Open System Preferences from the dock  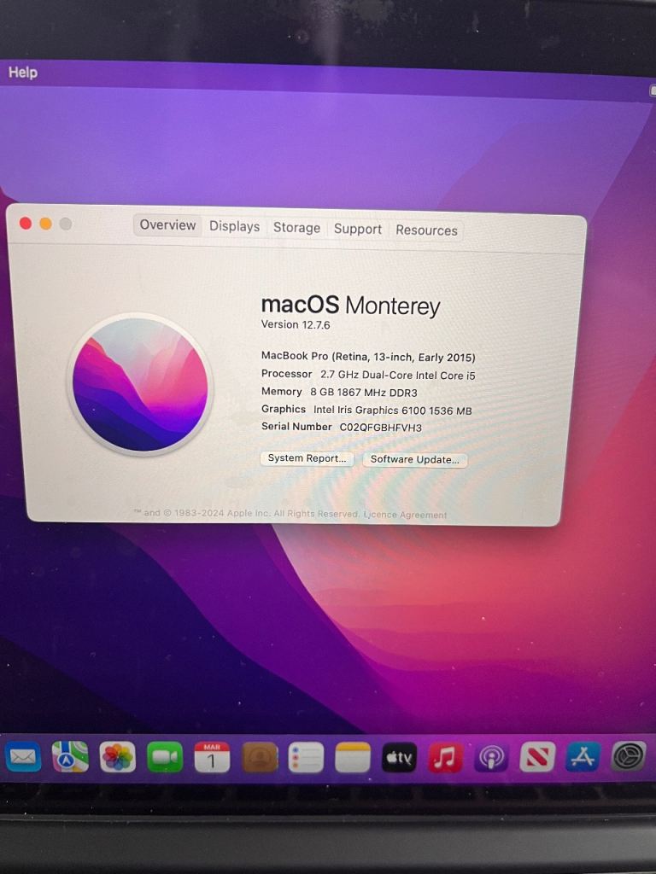(629, 756)
